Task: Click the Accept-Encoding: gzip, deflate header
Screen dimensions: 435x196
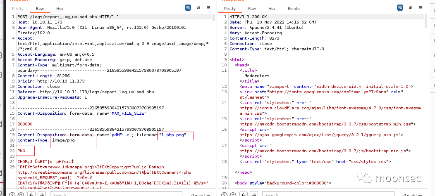Action: coord(55,60)
